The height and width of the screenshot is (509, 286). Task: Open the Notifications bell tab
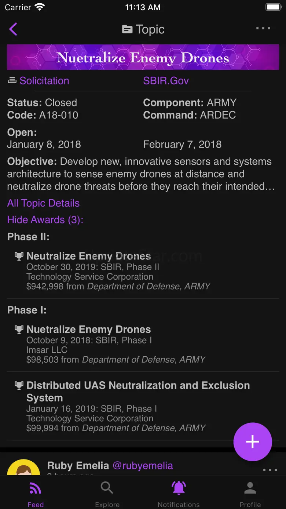coord(179,494)
